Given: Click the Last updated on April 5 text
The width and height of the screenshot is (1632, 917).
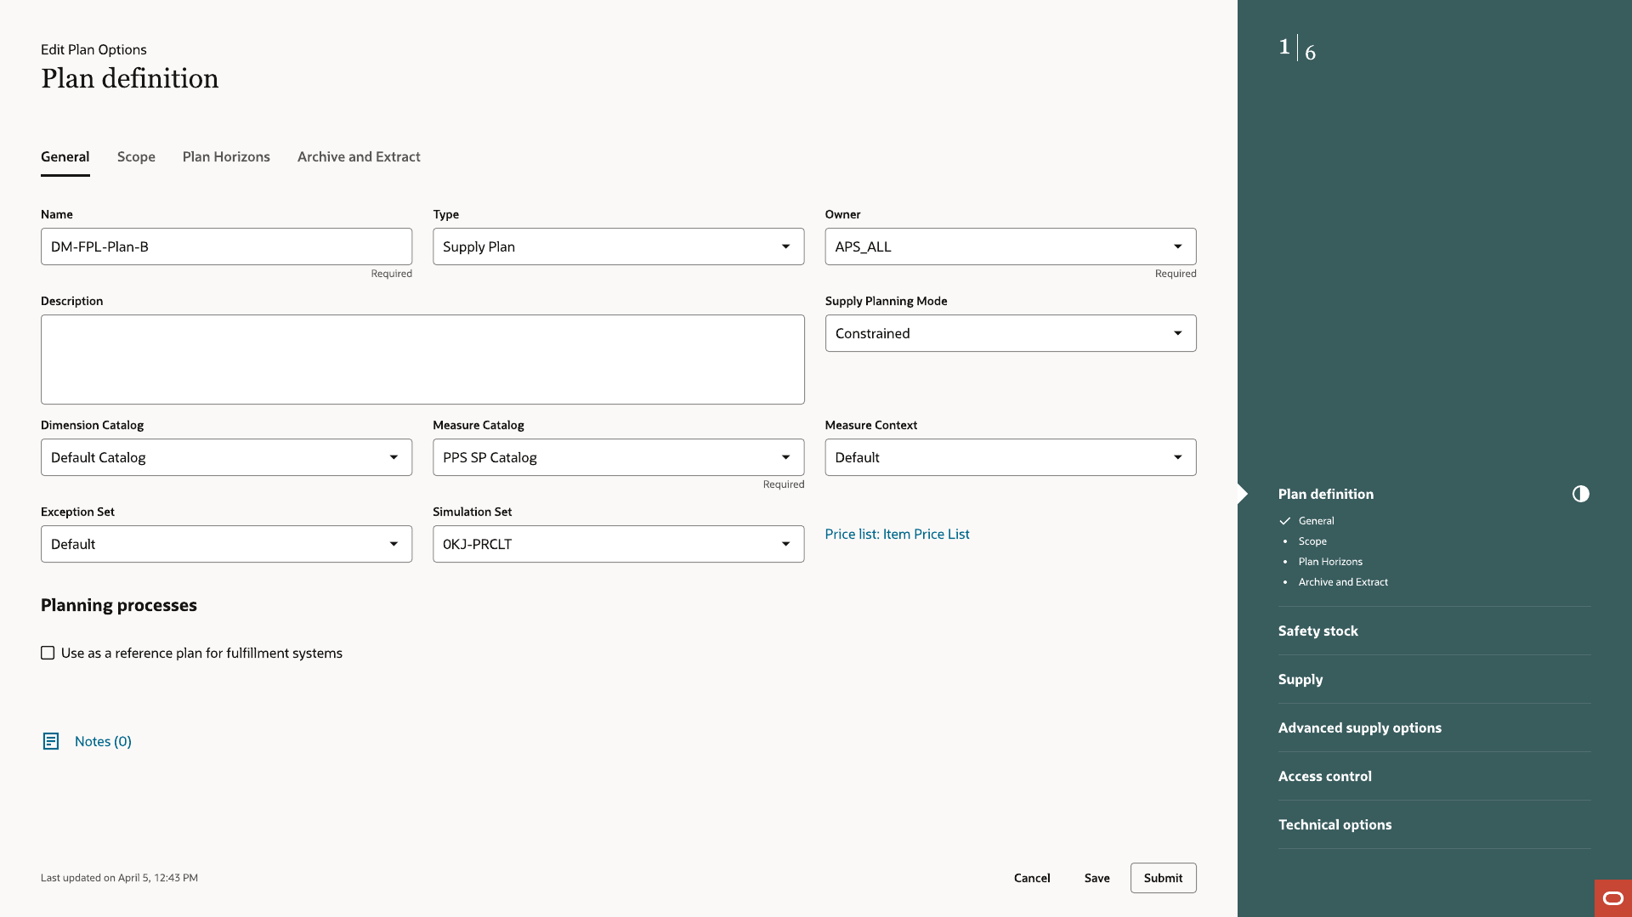Looking at the screenshot, I should coord(119,878).
